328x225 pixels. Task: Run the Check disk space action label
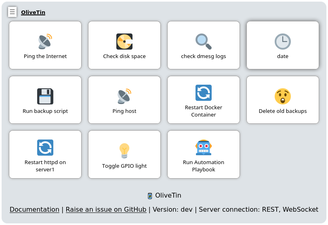pyautogui.click(x=124, y=56)
